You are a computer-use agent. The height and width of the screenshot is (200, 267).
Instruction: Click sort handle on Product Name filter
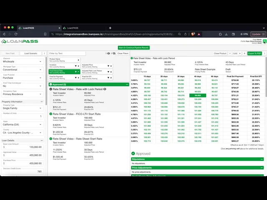coord(78,60)
